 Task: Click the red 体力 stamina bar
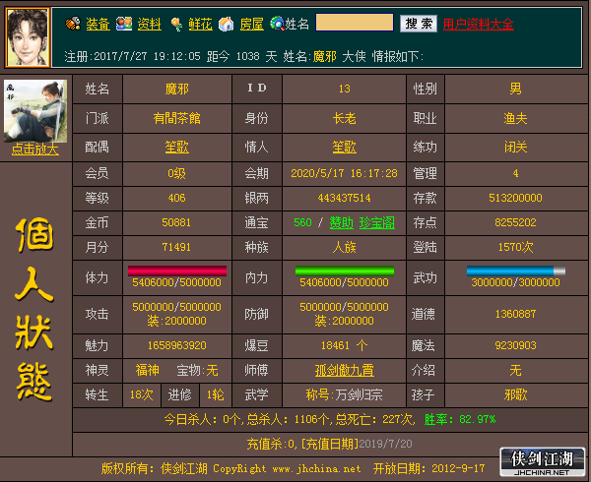click(x=177, y=271)
